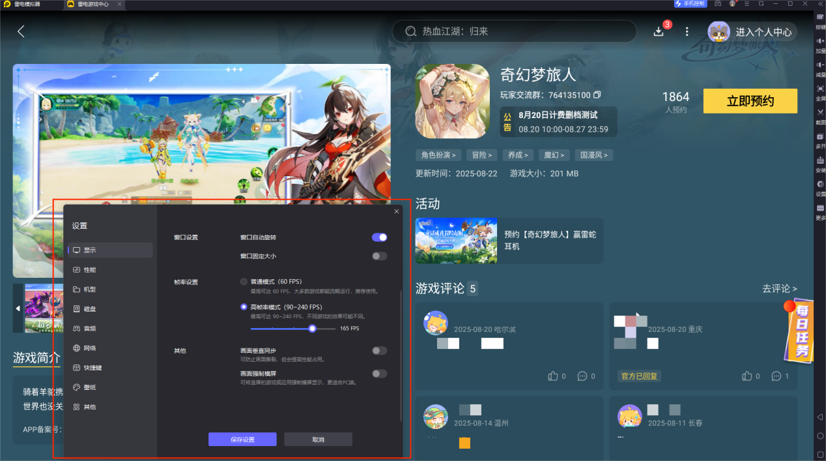This screenshot has height=461, width=826.
Task: Select 音频 audio tab in settings
Action: coord(110,329)
